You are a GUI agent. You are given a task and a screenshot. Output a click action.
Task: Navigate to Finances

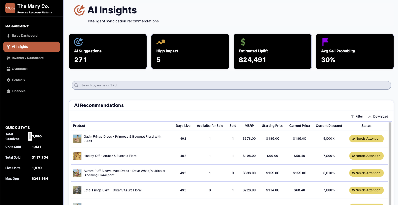pos(32,91)
